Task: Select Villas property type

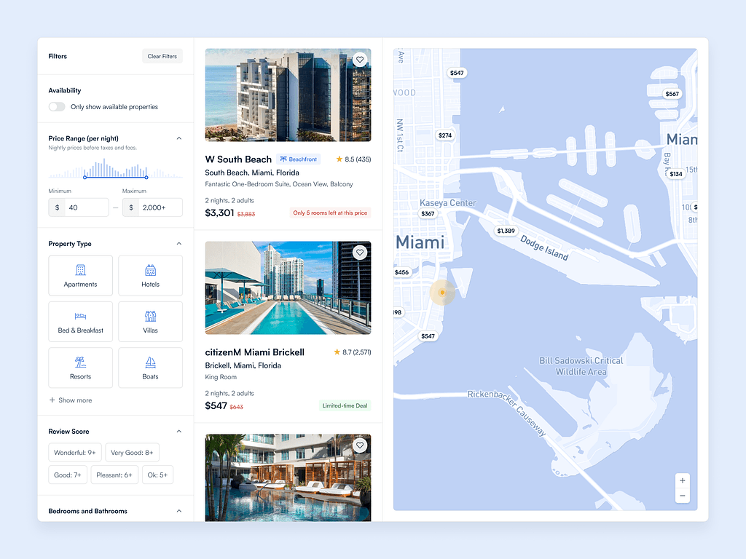Action: (150, 322)
